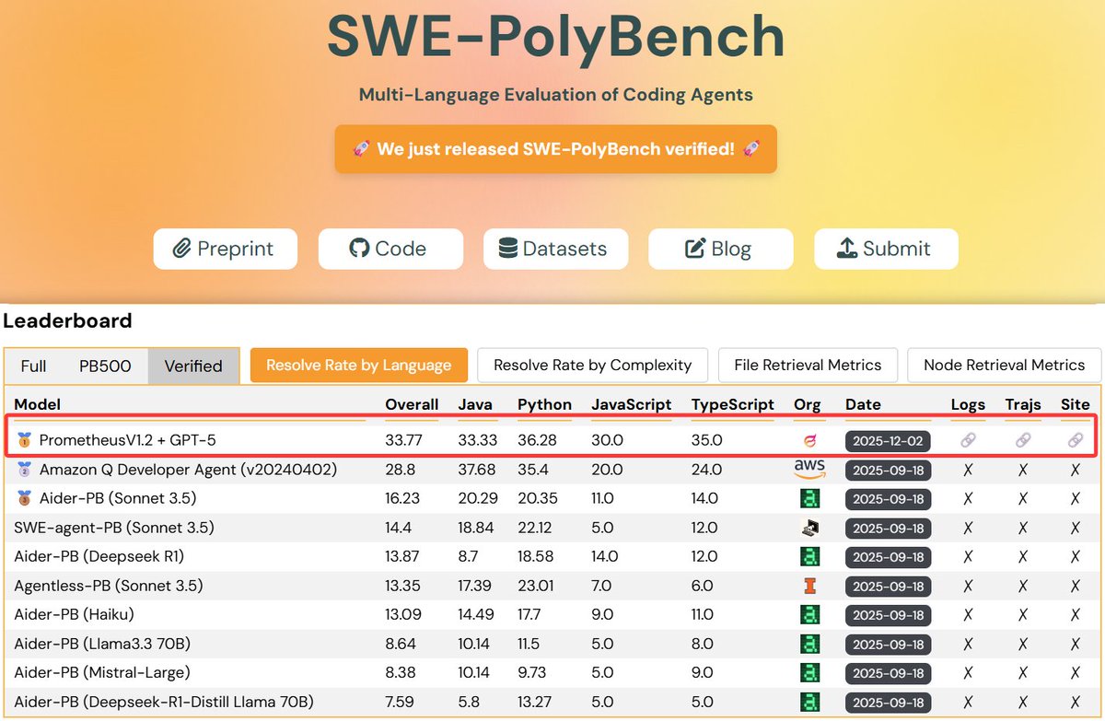Click the 2025-12-02 date badge

tap(889, 441)
